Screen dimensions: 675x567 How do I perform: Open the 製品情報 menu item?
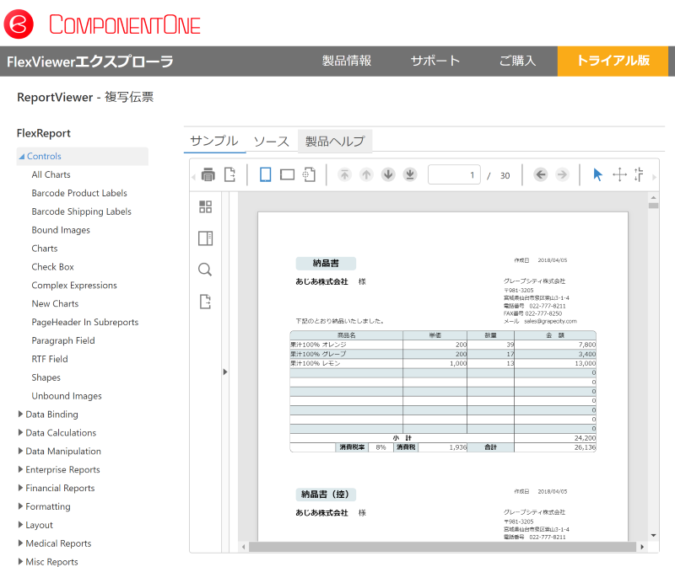tap(347, 61)
